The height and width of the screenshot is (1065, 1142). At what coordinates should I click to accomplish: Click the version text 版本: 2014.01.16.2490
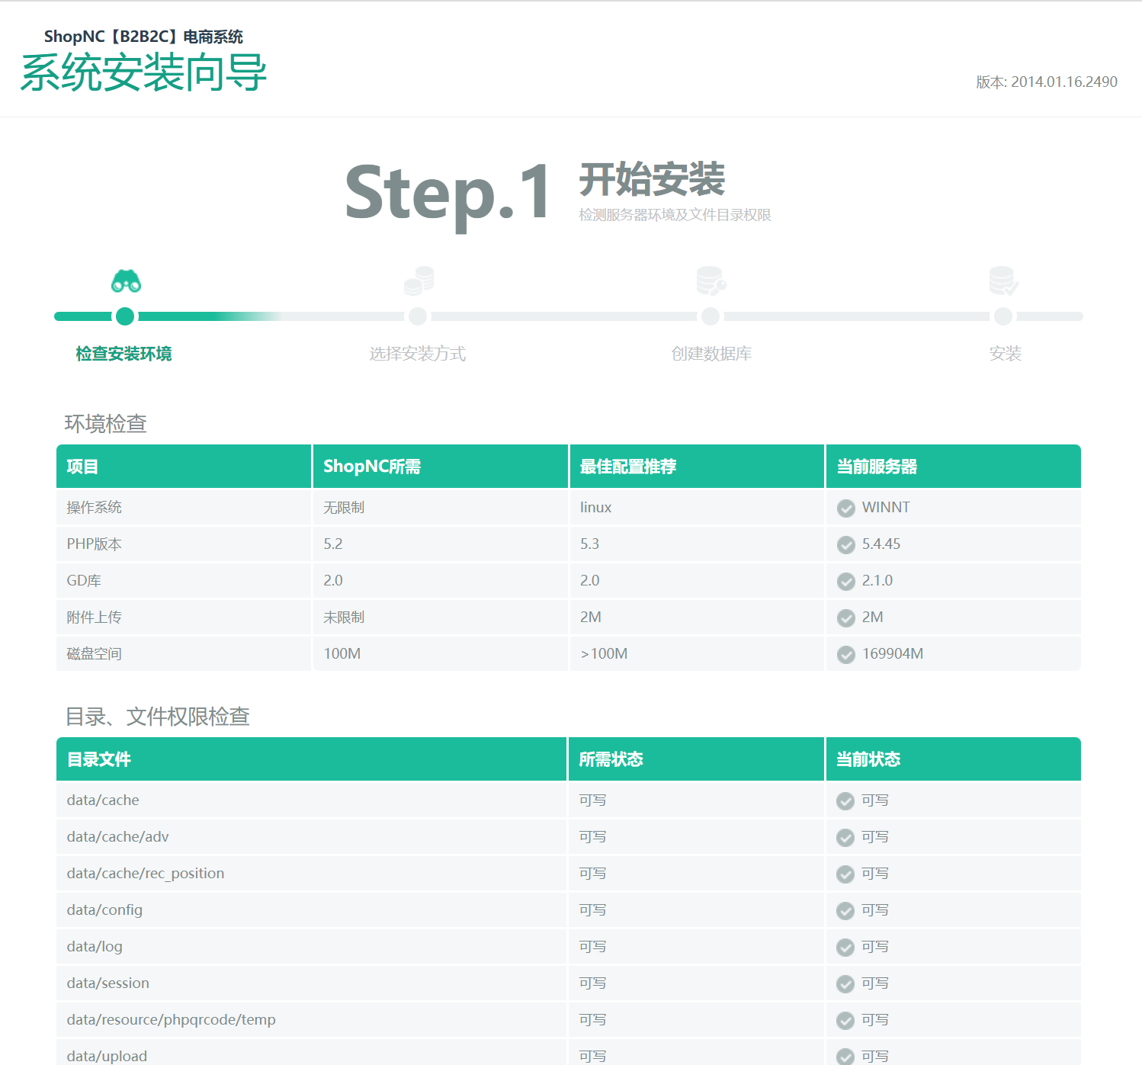pos(1047,82)
